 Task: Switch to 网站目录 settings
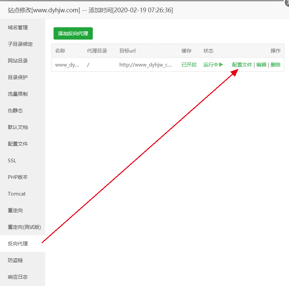(18, 61)
